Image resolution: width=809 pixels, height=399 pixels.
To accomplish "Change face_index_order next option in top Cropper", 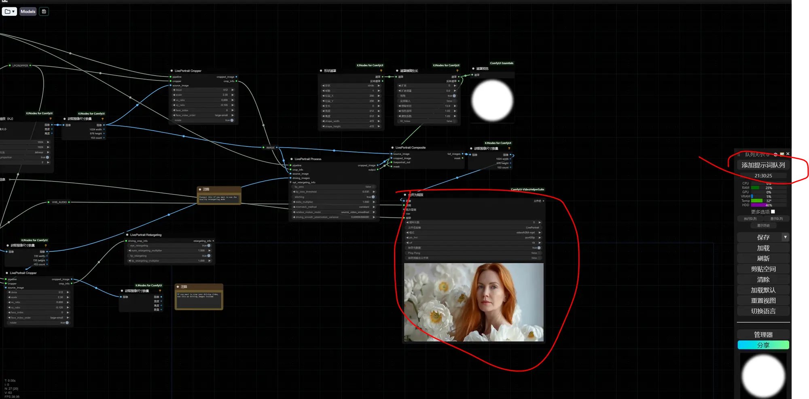I will (x=233, y=115).
